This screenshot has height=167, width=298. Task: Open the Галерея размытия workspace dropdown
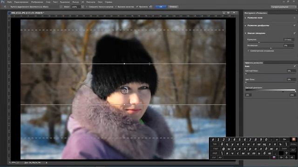284,7
